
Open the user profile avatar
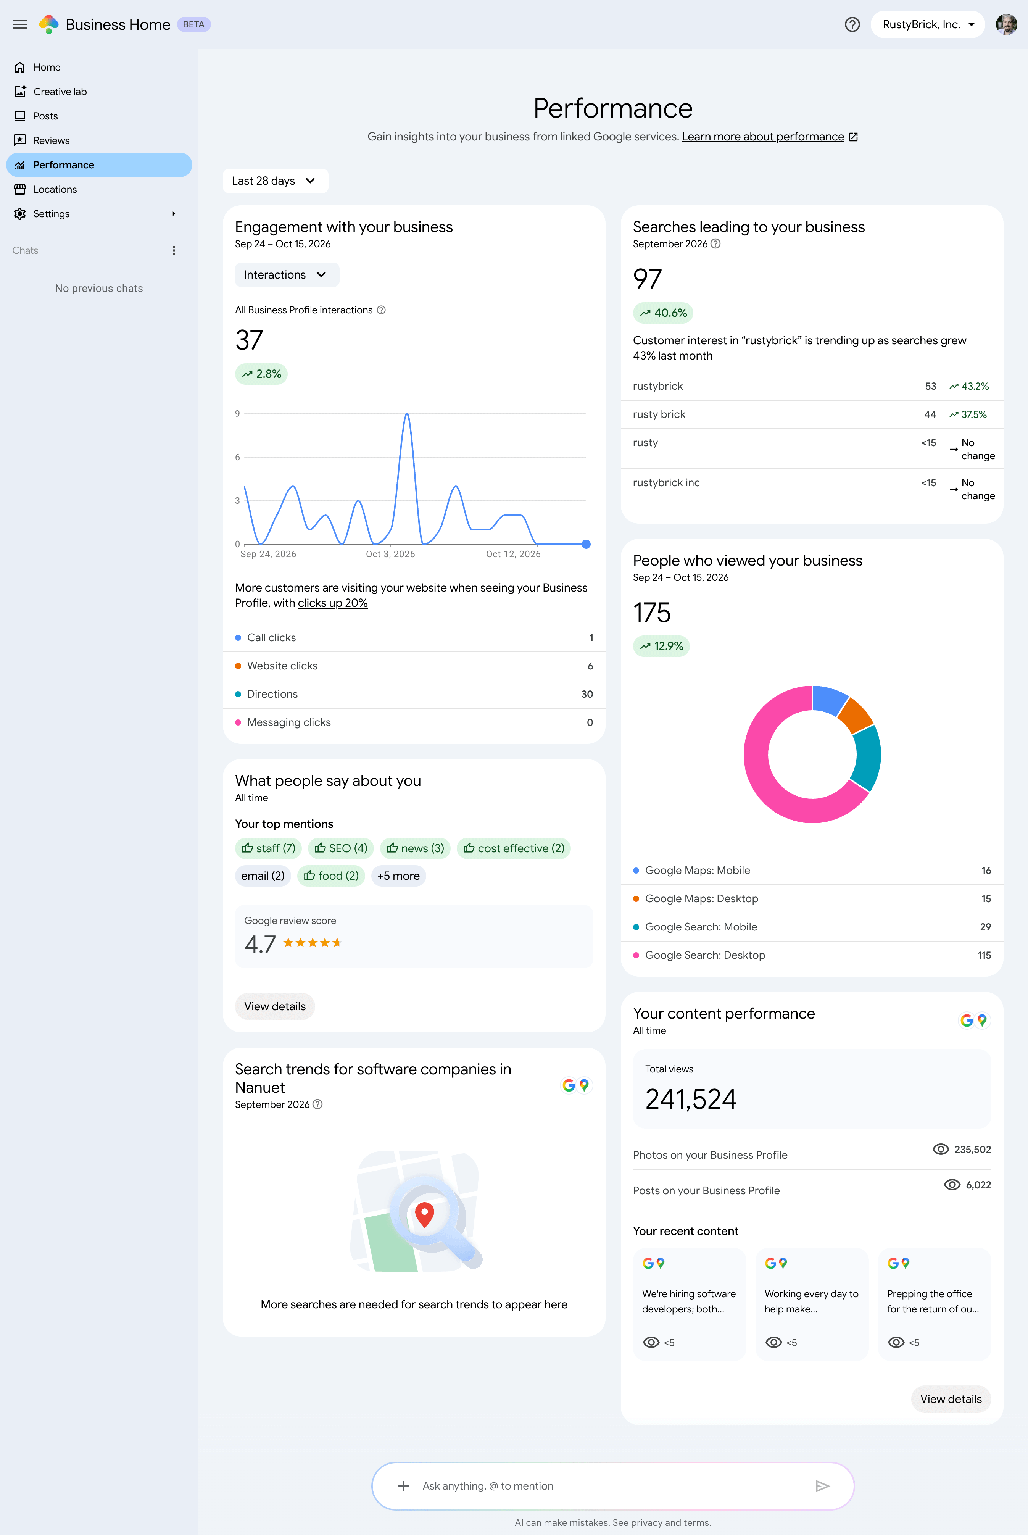tap(1006, 24)
